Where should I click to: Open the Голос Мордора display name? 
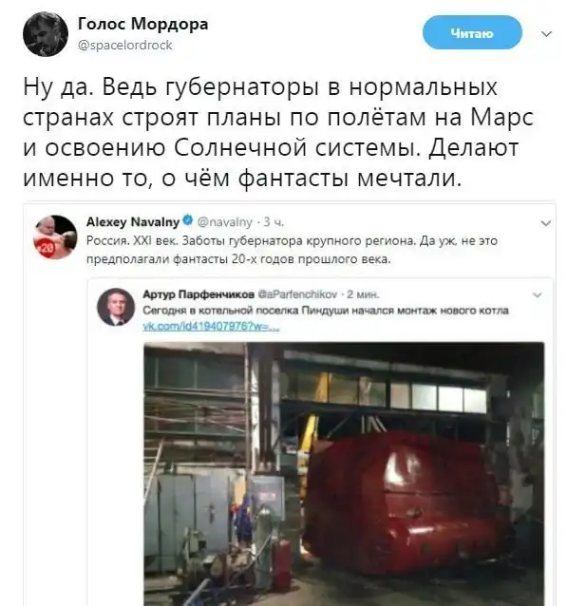coord(143,24)
